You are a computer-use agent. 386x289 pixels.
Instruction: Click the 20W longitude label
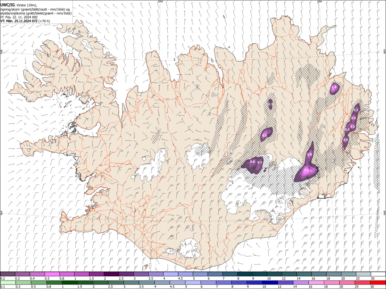click(x=160, y=2)
